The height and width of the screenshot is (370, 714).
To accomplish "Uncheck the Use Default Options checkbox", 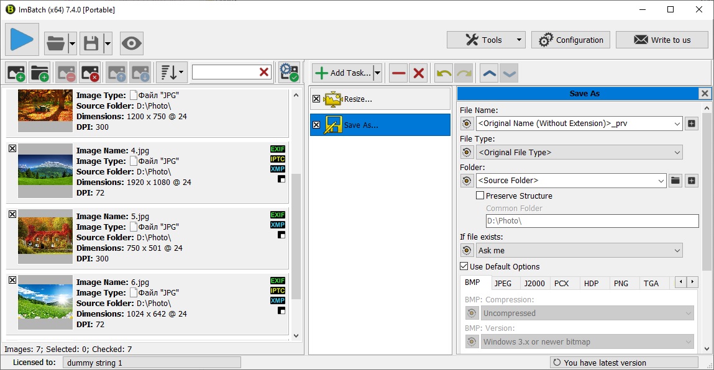I will tap(464, 266).
